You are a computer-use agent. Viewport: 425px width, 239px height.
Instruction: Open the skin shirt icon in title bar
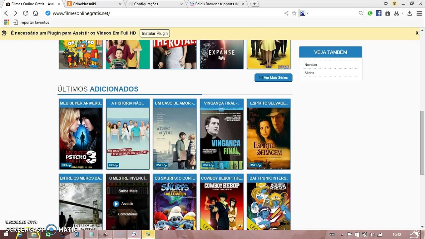tap(394, 4)
